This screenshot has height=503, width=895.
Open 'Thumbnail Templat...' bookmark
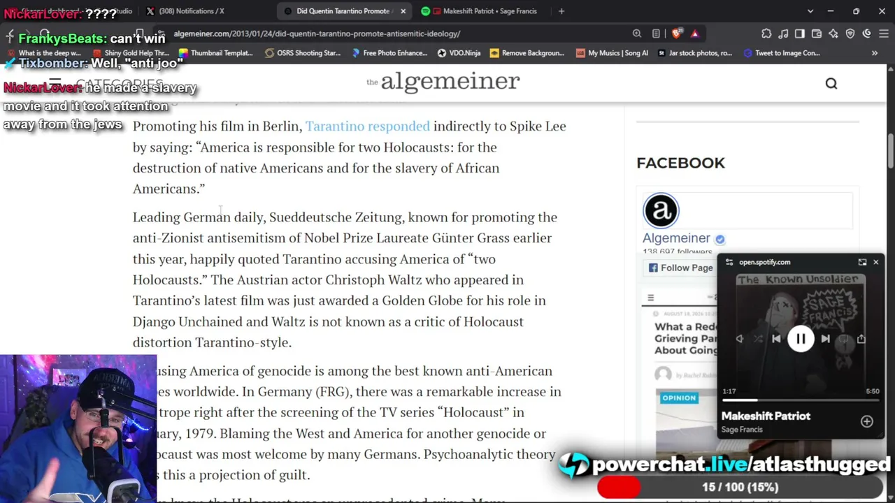(x=215, y=53)
